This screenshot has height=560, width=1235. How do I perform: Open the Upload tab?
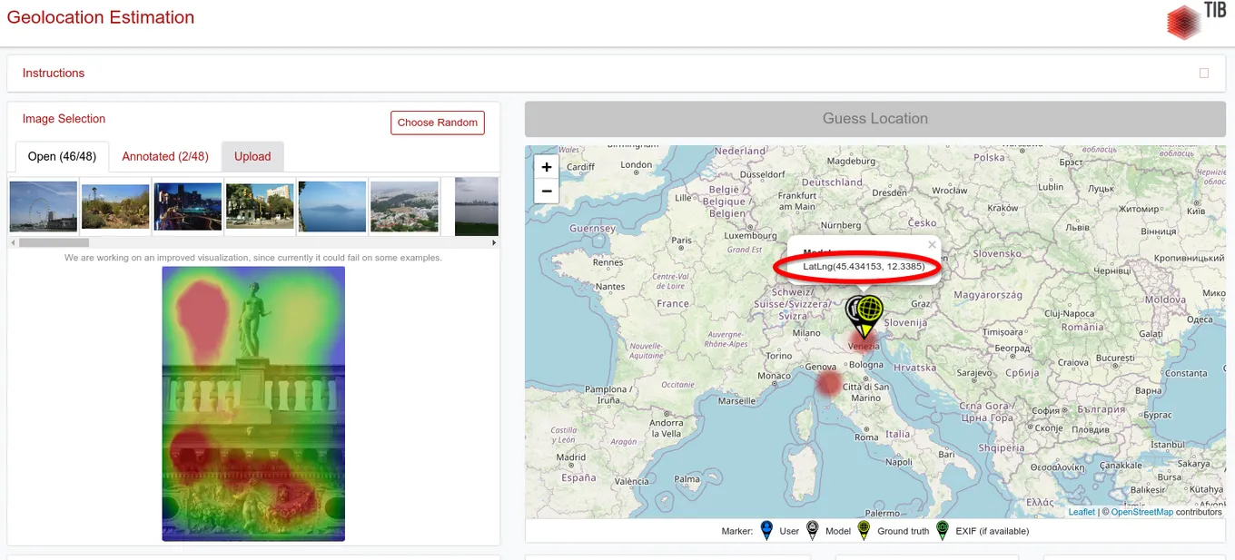point(252,156)
